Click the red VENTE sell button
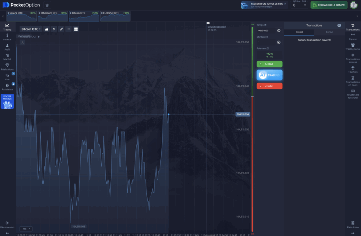The height and width of the screenshot is (236, 361). pyautogui.click(x=269, y=86)
